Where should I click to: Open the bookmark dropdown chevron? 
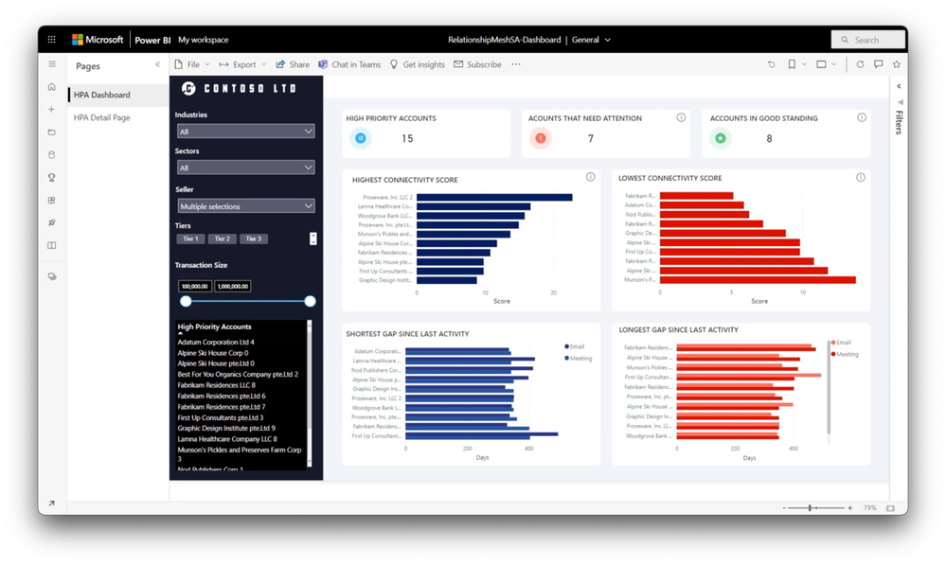pyautogui.click(x=804, y=64)
